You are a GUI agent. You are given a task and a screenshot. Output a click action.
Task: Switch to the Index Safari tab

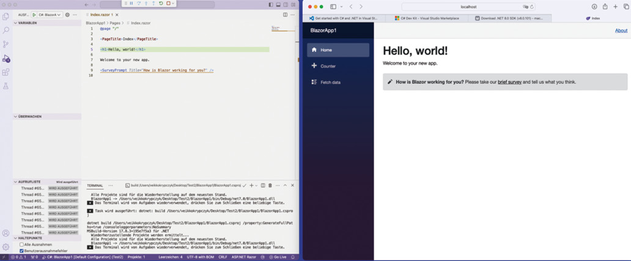pos(592,18)
